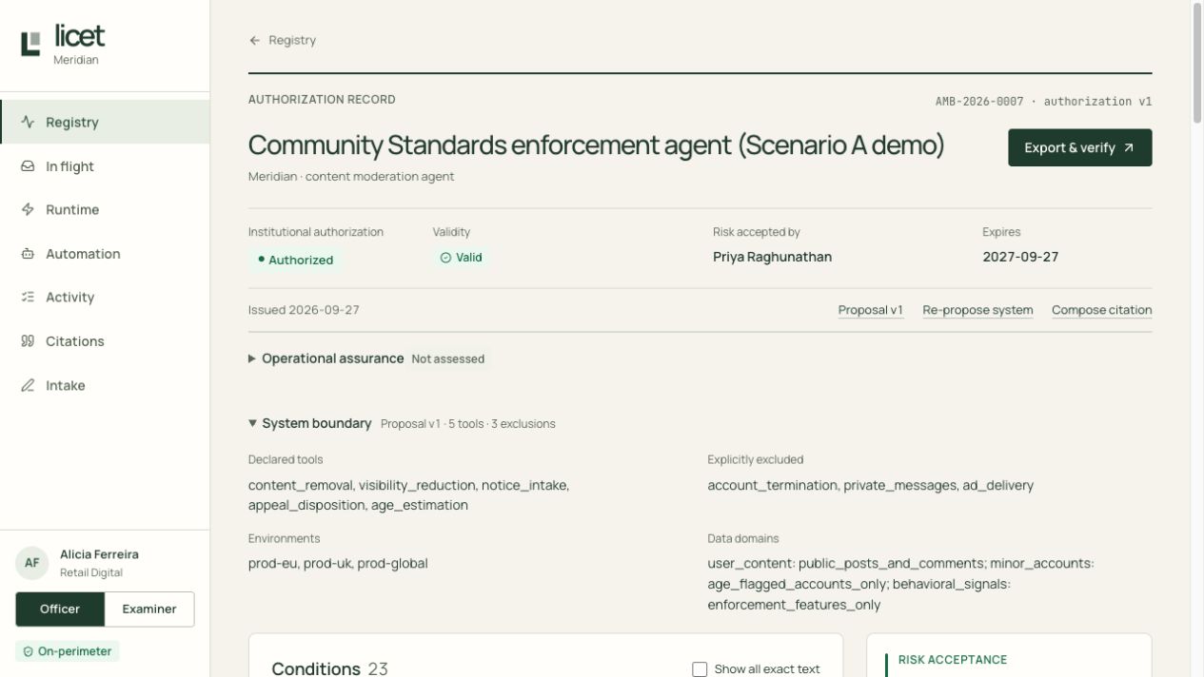The width and height of the screenshot is (1204, 677).
Task: Open In flight in the sidebar
Action: coord(105,166)
